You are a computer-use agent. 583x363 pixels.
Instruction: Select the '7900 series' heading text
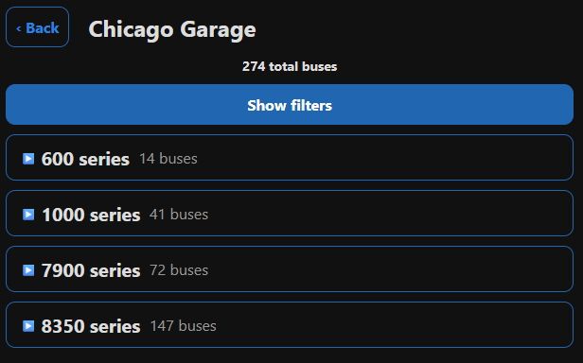point(91,270)
